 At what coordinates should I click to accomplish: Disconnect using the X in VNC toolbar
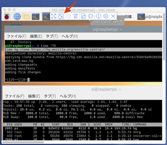(113, 16)
